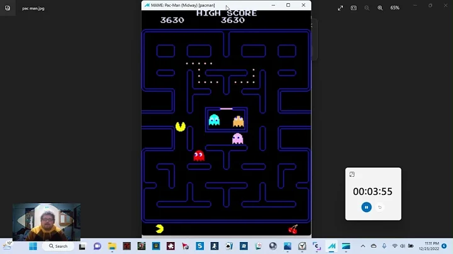This screenshot has height=254, width=453.
Task: Pause the 00:03:55 stopwatch timer
Action: coord(366,207)
